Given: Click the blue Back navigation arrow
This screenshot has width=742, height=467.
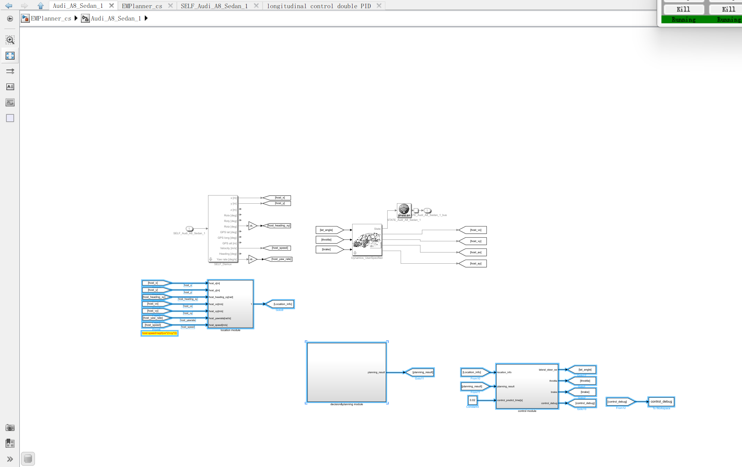Looking at the screenshot, I should pyautogui.click(x=9, y=6).
